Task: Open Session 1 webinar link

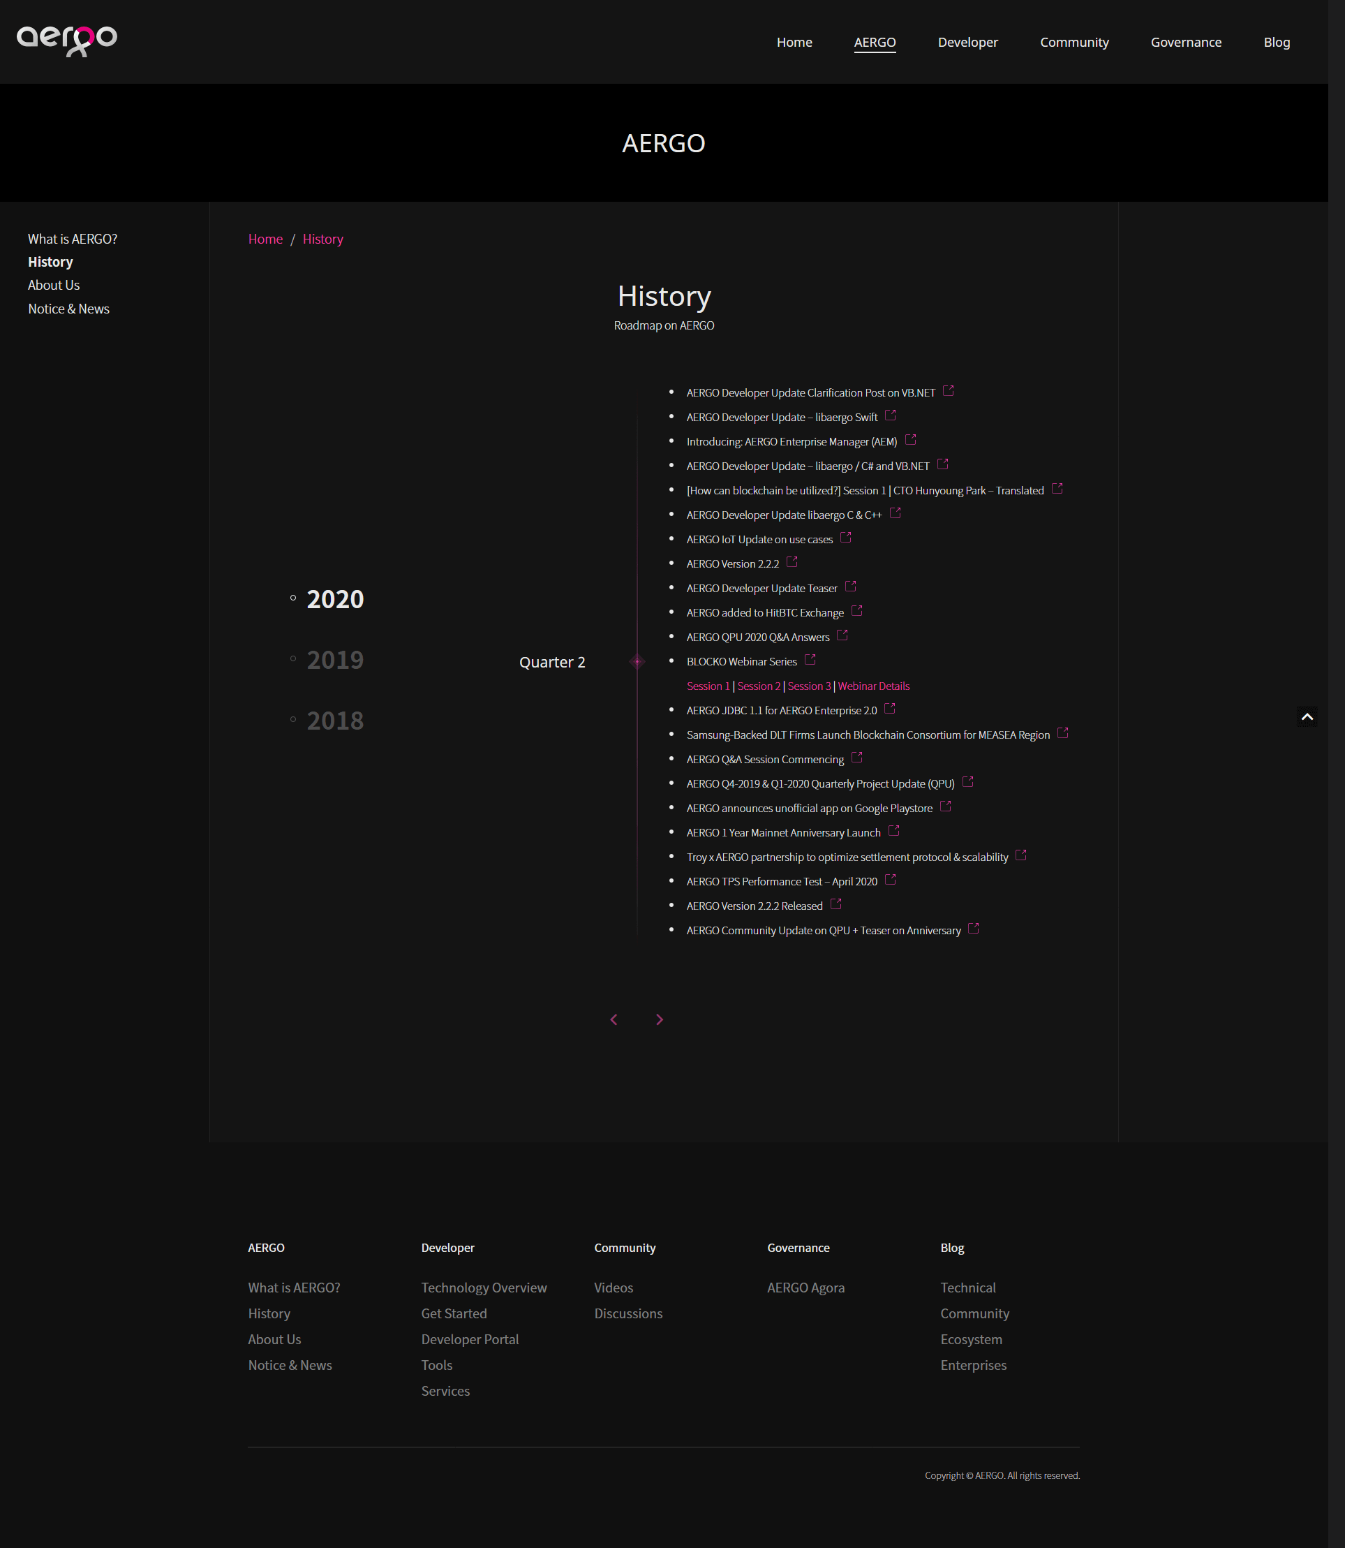Action: click(x=708, y=686)
